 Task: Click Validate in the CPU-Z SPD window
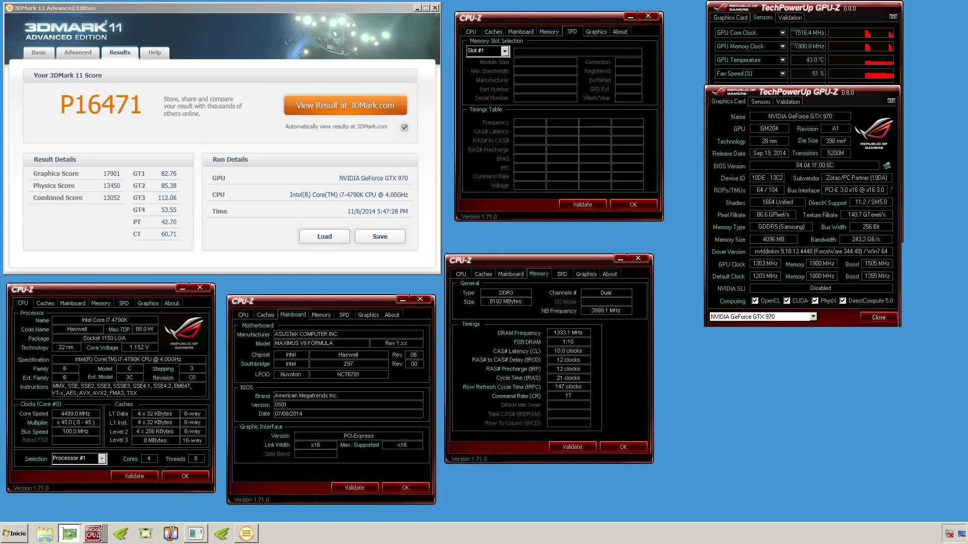[x=582, y=205]
